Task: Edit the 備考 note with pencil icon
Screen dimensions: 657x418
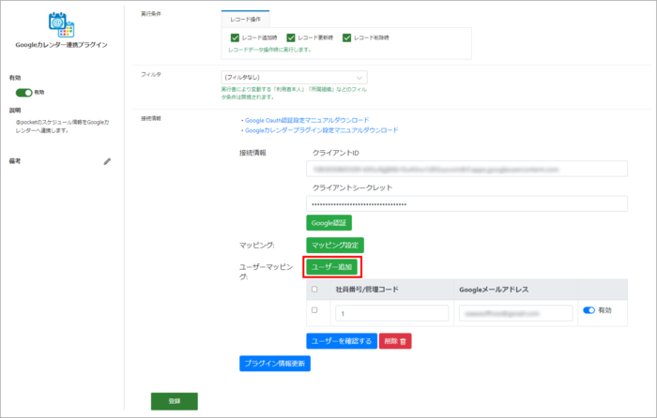Action: (x=107, y=161)
